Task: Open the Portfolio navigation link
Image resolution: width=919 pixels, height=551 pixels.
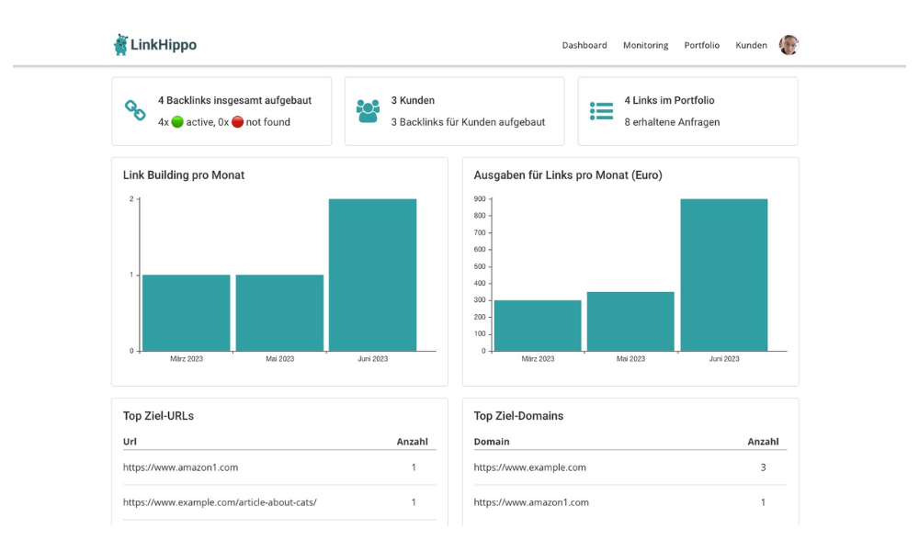Action: [x=701, y=45]
